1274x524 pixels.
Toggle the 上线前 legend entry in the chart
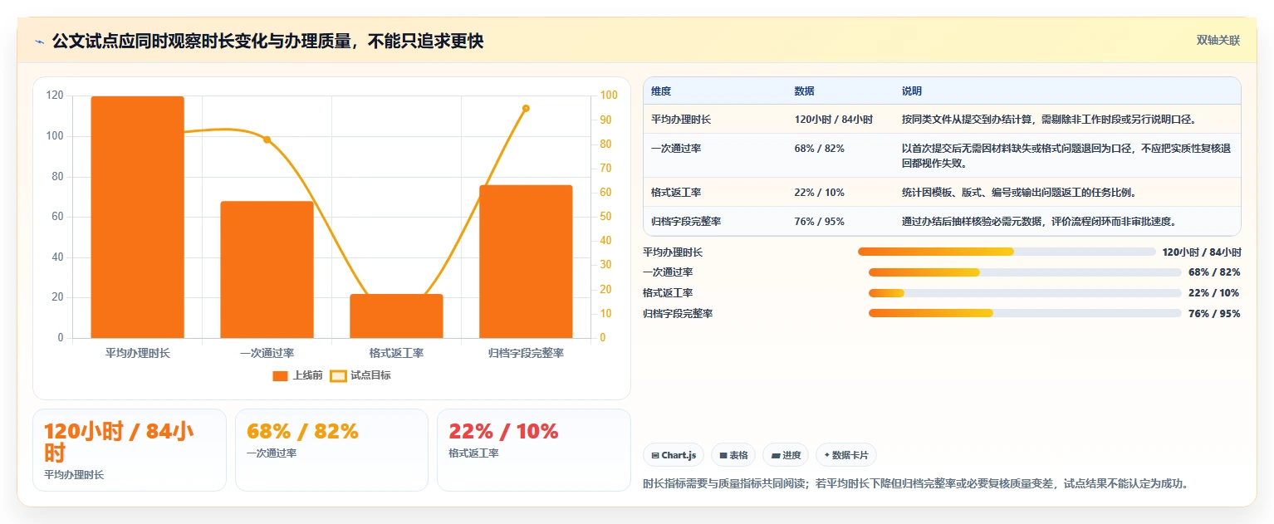coord(297,375)
